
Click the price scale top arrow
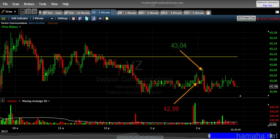pos(268,31)
